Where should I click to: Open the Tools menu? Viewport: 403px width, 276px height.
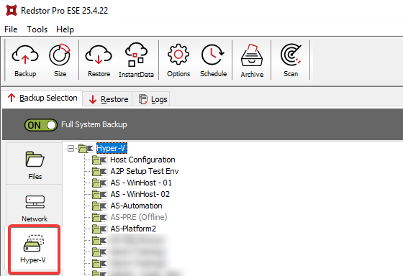[37, 29]
